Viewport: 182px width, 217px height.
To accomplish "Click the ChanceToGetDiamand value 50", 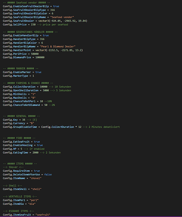I will coord(46,105).
